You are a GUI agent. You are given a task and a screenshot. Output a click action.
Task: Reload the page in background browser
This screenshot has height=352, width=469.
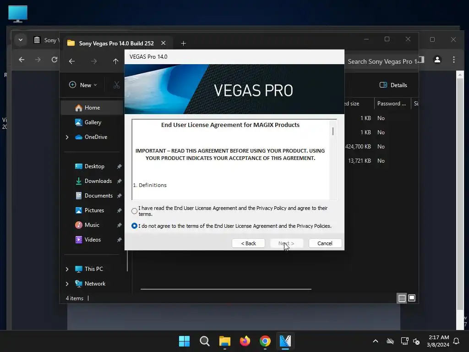55,60
